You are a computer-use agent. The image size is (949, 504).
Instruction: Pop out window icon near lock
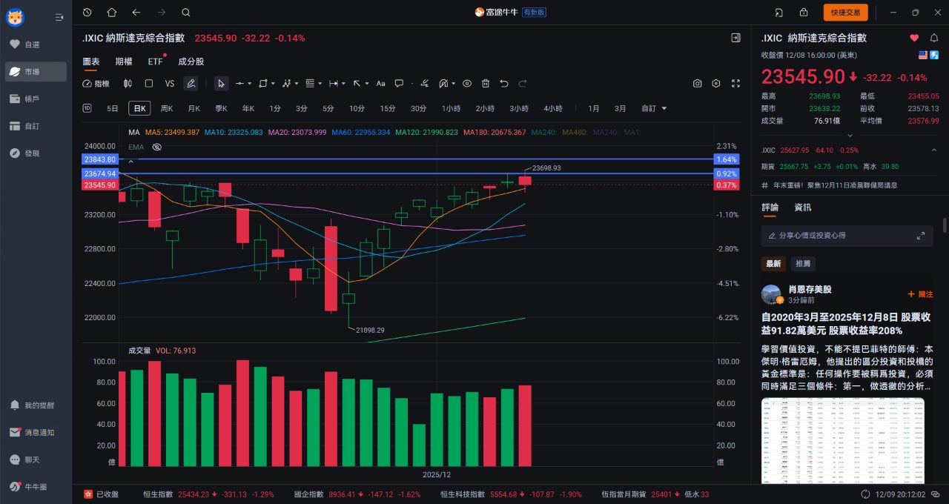pos(779,12)
